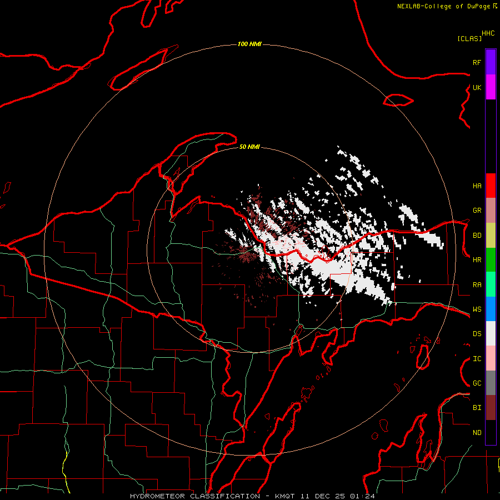This screenshot has height=500, width=500.
Task: Click the HA red legend color swatch
Action: click(491, 186)
